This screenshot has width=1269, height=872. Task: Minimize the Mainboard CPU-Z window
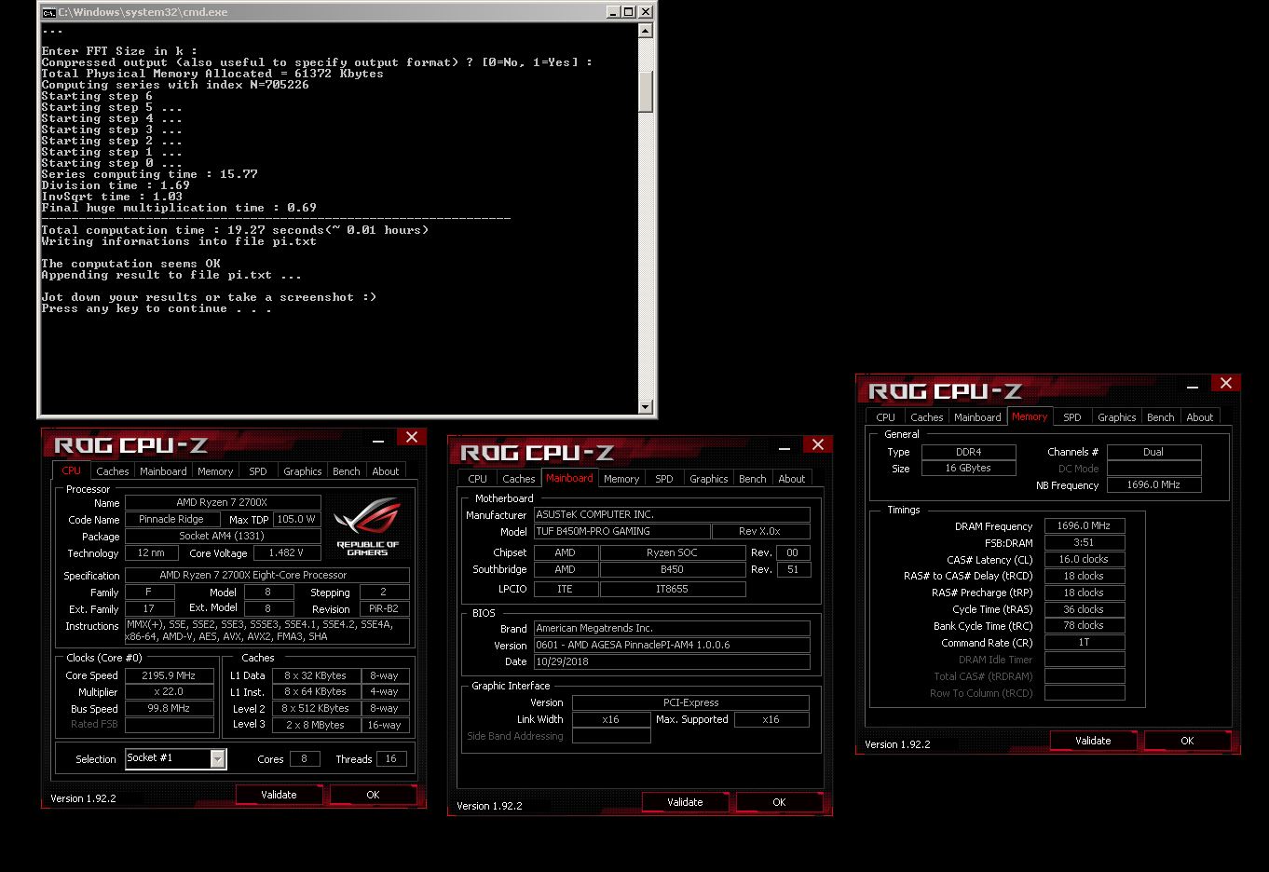785,447
